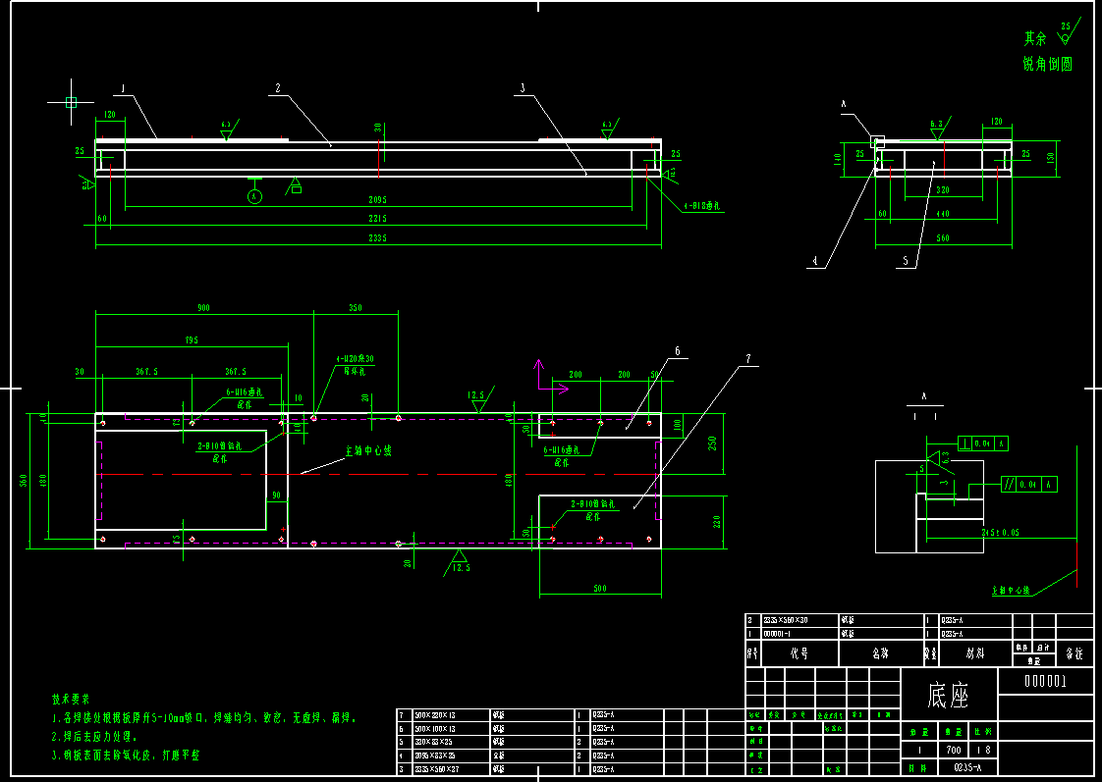The image size is (1102, 782).
Task: Select the 350 dimension text
Action: point(356,308)
